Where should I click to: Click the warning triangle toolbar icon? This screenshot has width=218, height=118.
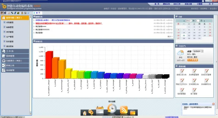pyautogui.click(x=9, y=13)
